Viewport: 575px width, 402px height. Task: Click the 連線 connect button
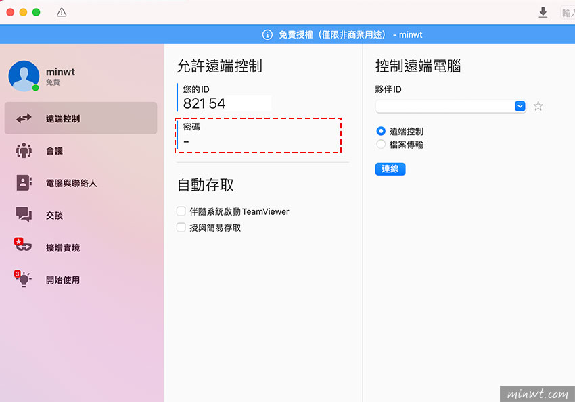click(x=390, y=169)
